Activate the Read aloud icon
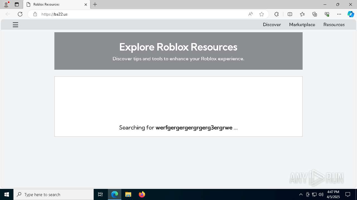Image resolution: width=357 pixels, height=200 pixels. point(250,14)
